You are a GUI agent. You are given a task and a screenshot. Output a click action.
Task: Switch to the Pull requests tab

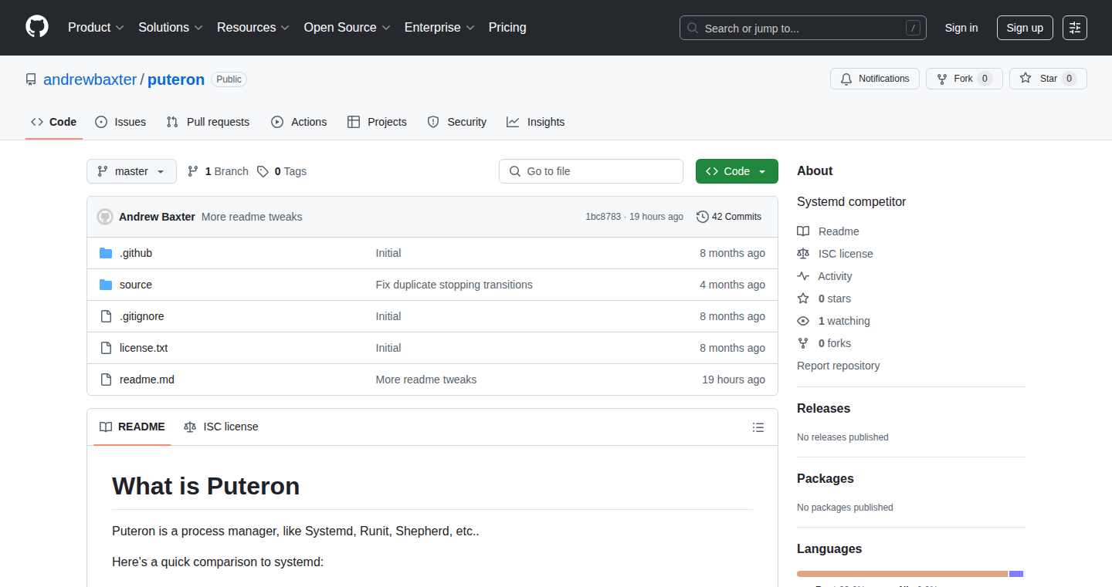(208, 122)
